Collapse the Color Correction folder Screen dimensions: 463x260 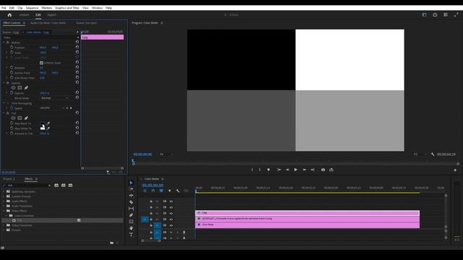click(7, 216)
